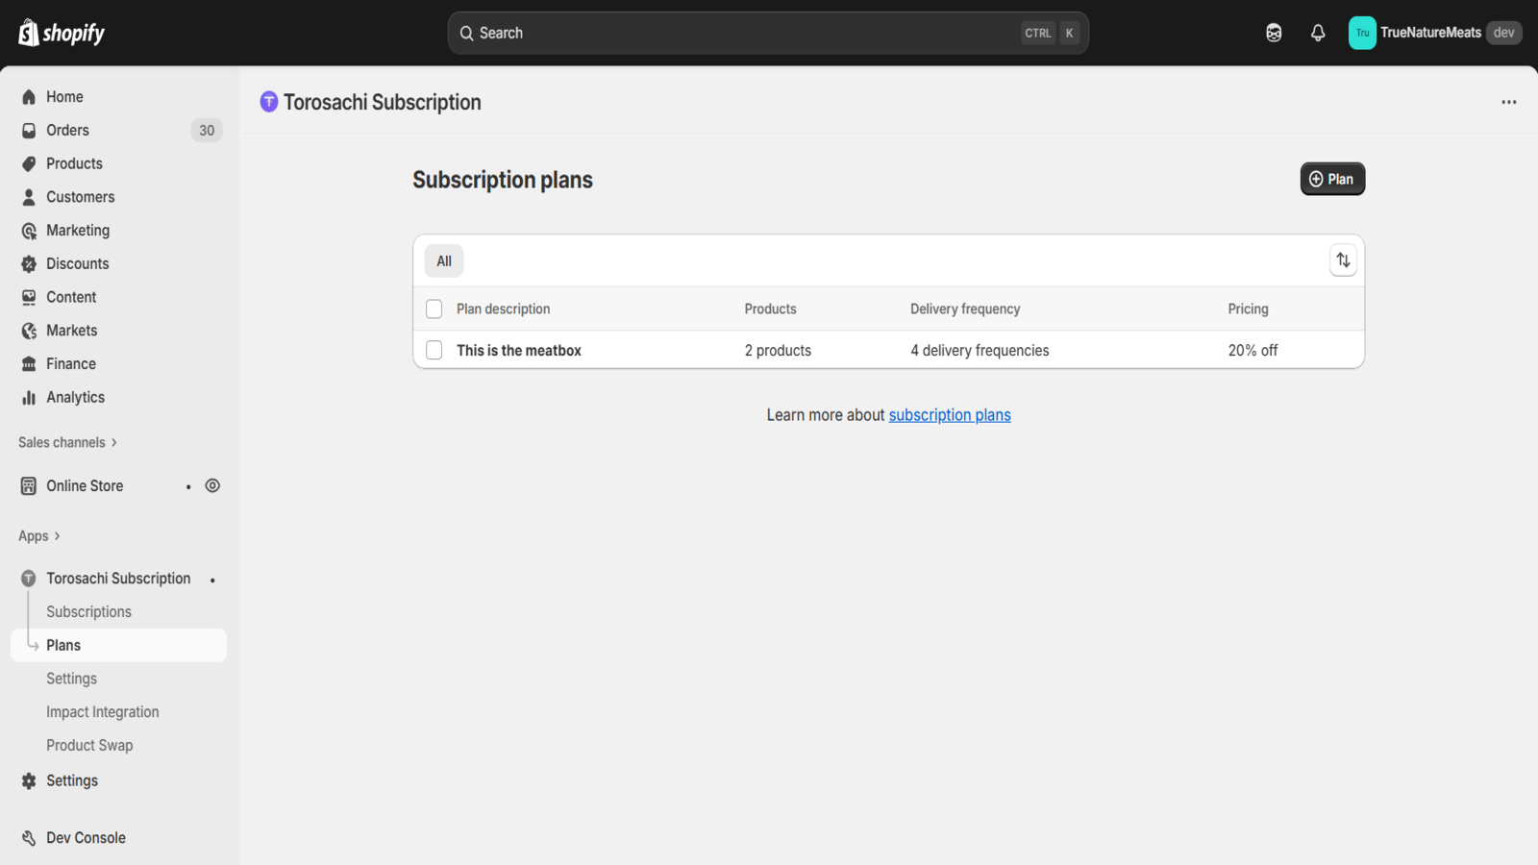The height and width of the screenshot is (865, 1538).
Task: Click the purple Torosachi icon in page header
Action: click(269, 102)
